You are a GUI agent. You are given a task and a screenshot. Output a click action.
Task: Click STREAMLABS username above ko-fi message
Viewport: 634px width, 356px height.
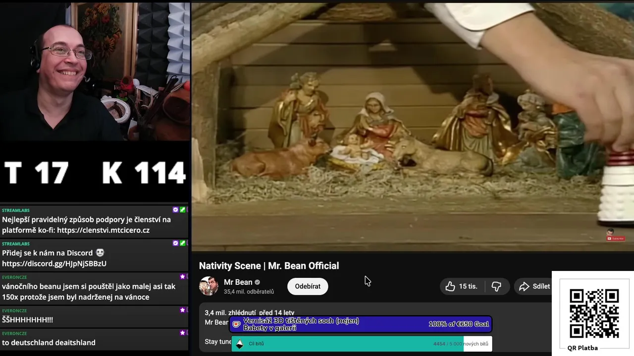16,210
